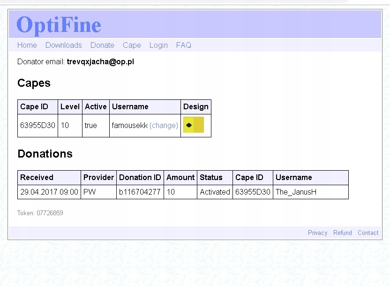
Task: Select the provider value PW
Action: pos(90,192)
